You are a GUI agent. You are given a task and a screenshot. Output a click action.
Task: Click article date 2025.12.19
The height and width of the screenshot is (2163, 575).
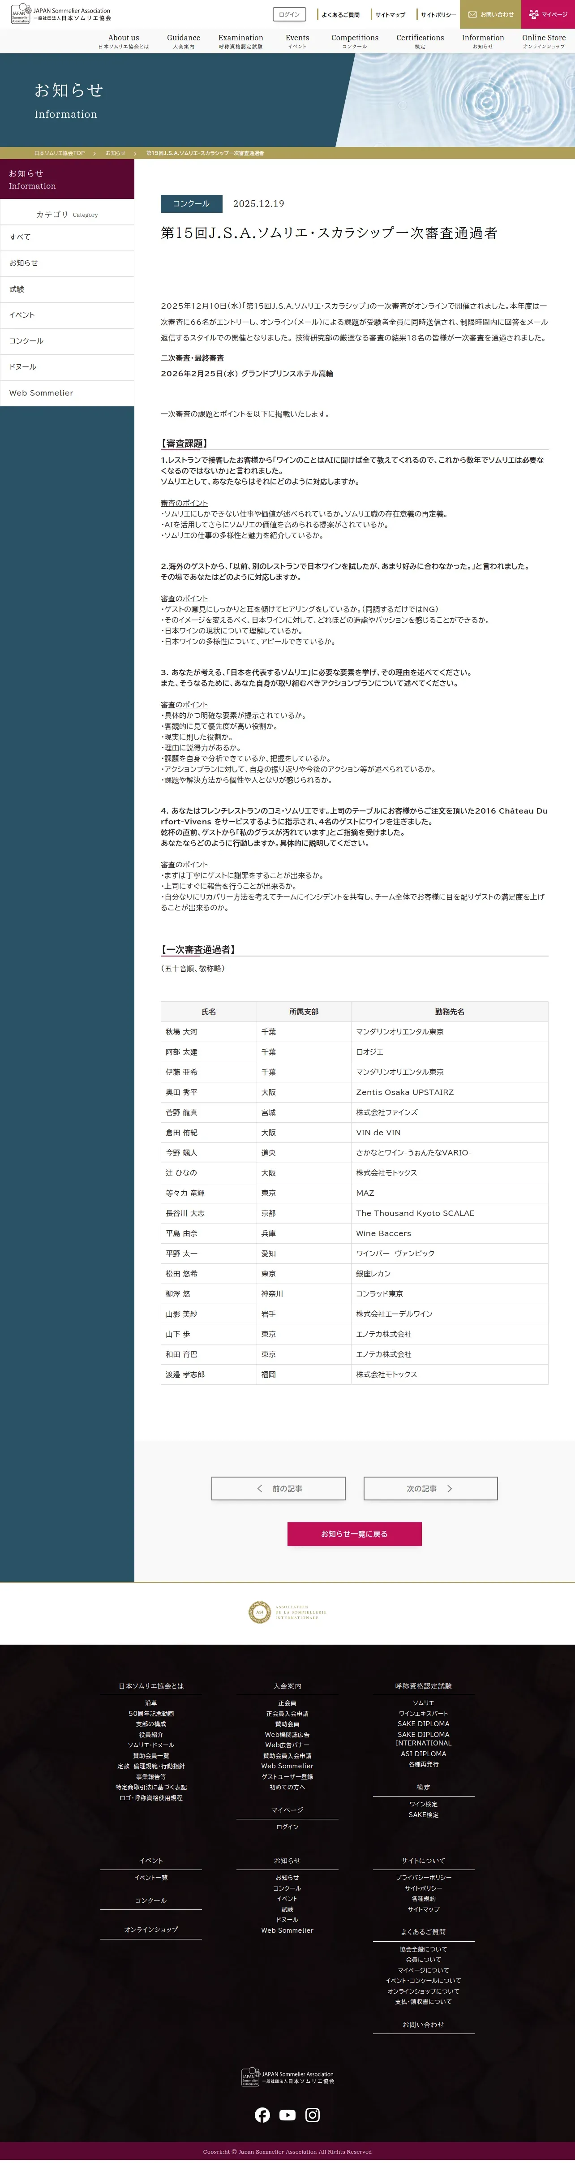click(x=258, y=203)
